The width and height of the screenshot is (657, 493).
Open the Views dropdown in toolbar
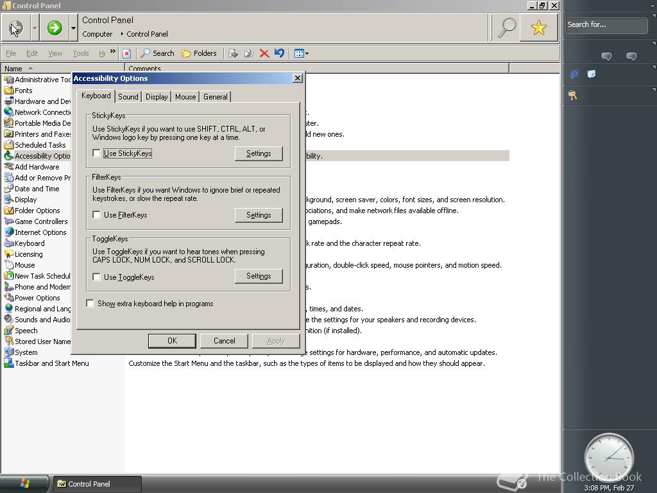302,53
